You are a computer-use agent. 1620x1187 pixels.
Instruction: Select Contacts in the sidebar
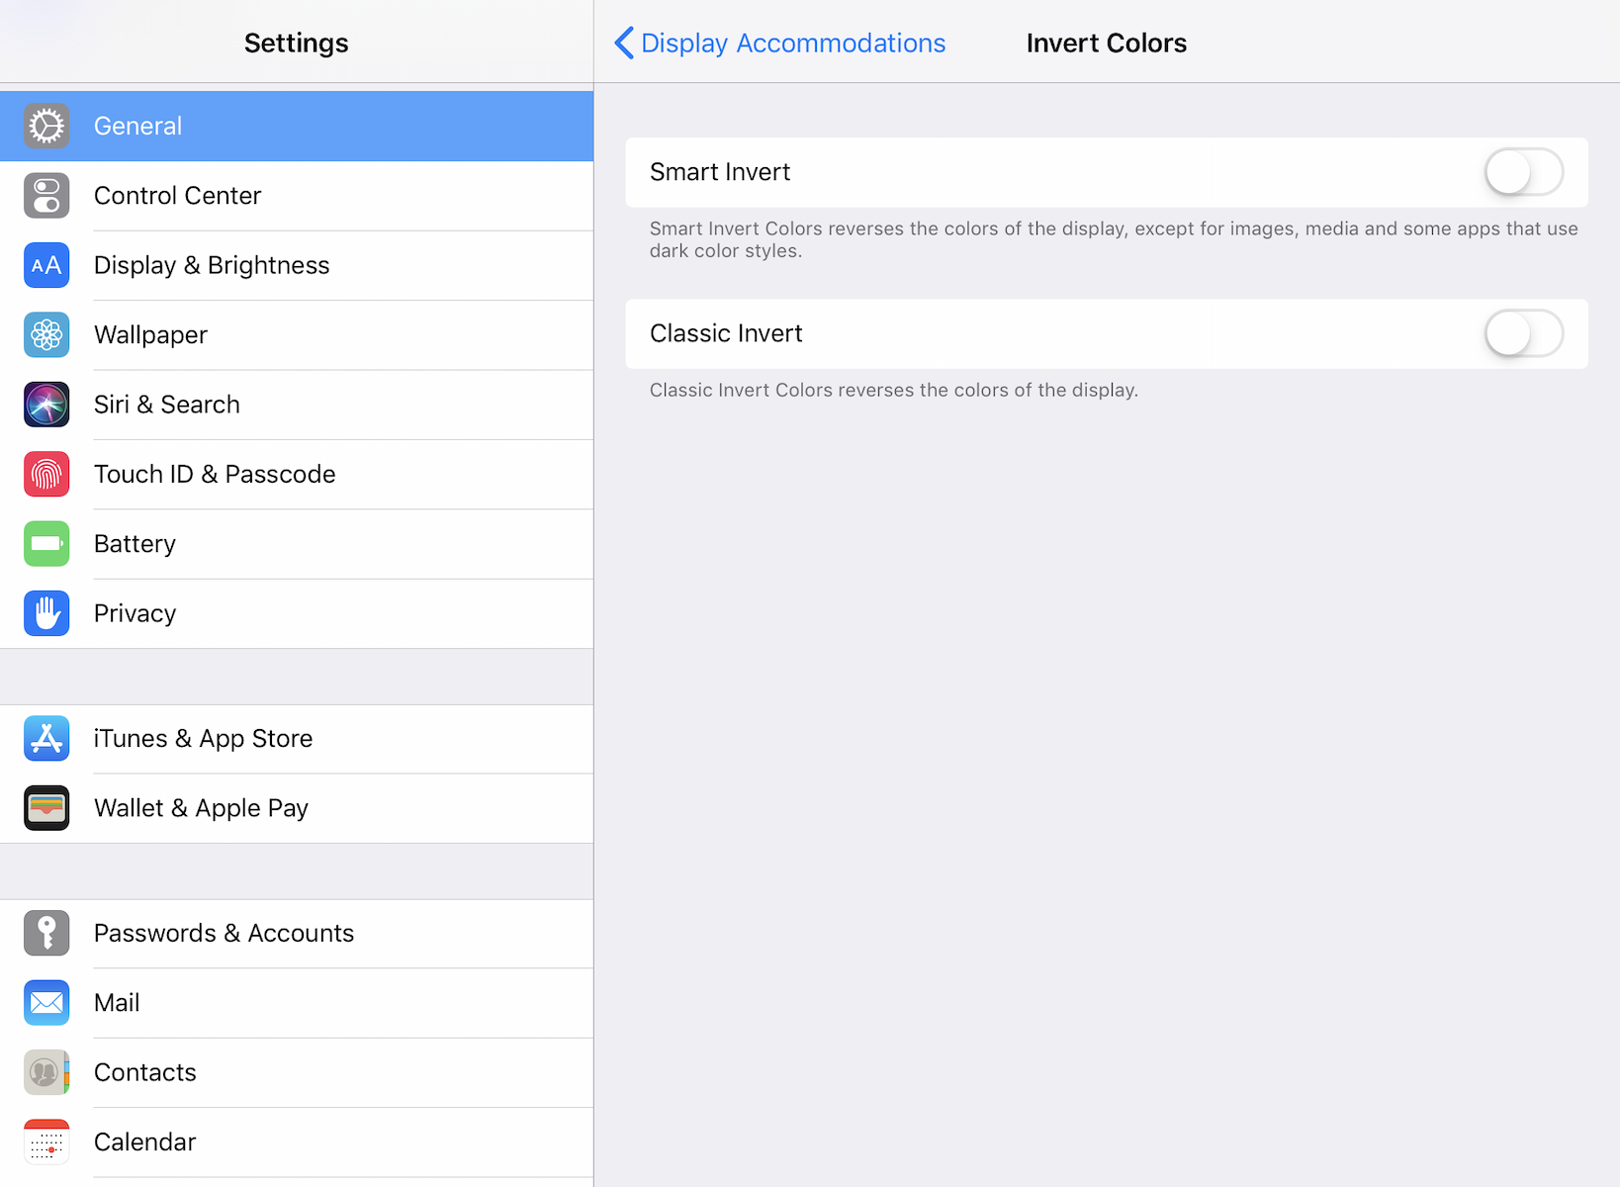(x=297, y=1072)
